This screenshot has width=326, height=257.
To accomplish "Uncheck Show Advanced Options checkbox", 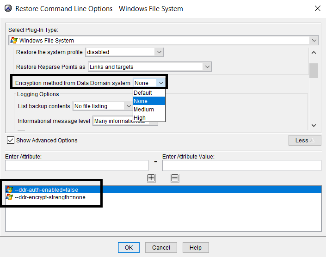I will tap(11, 140).
